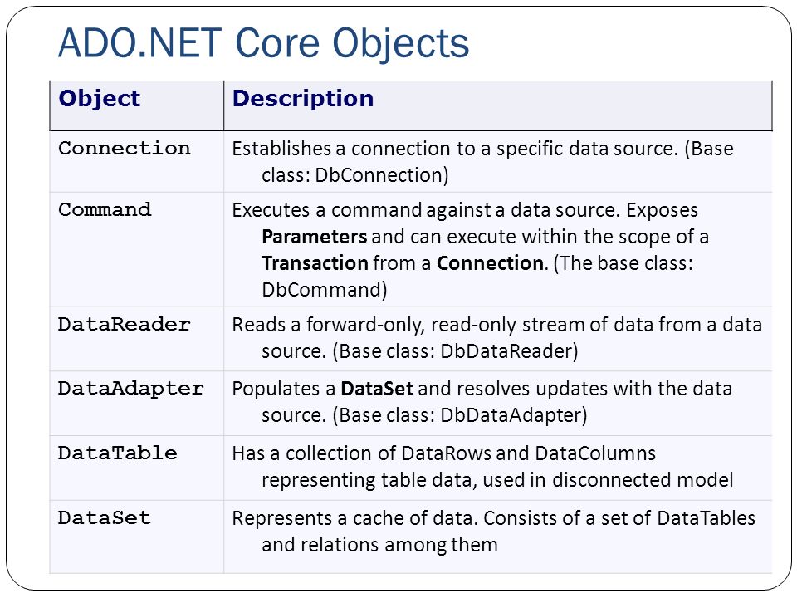
Task: Click the DataSet object cell
Action: [x=105, y=518]
